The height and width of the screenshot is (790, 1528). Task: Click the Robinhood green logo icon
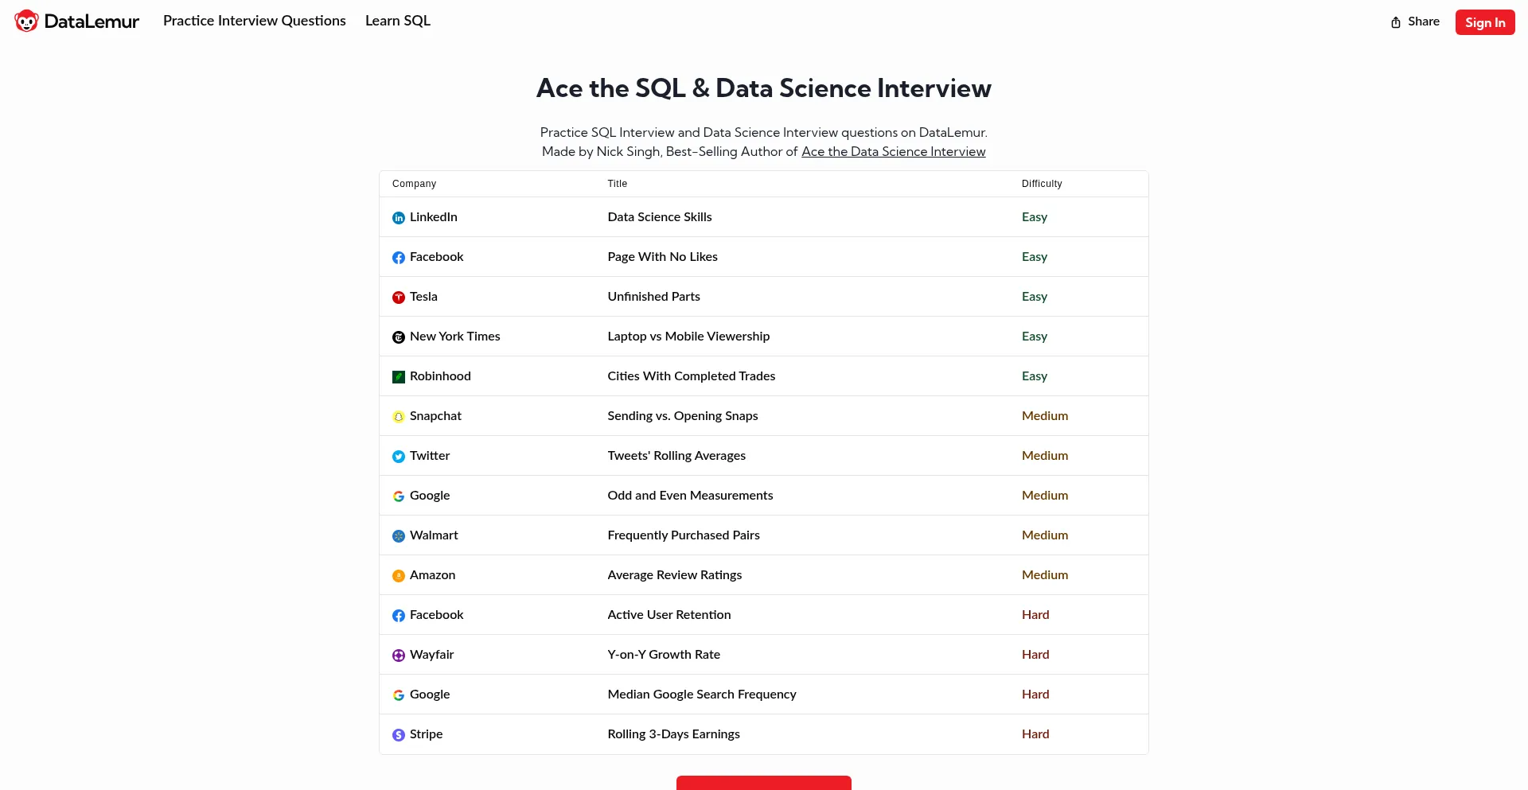[x=399, y=377]
